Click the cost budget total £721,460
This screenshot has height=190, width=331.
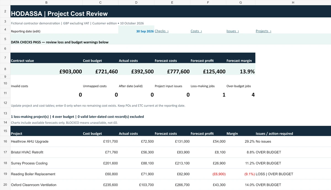tap(106, 71)
